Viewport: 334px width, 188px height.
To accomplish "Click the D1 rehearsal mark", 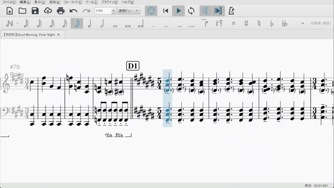I will [133, 66].
